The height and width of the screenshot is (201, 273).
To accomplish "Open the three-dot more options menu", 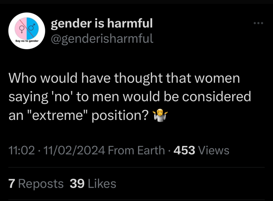I will (258, 23).
